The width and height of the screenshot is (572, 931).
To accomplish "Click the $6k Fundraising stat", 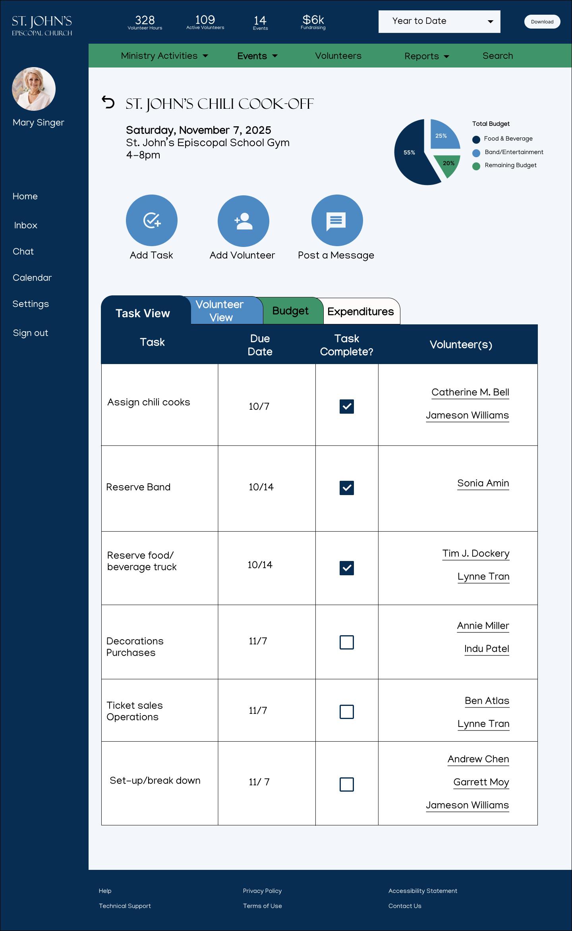I will click(313, 22).
